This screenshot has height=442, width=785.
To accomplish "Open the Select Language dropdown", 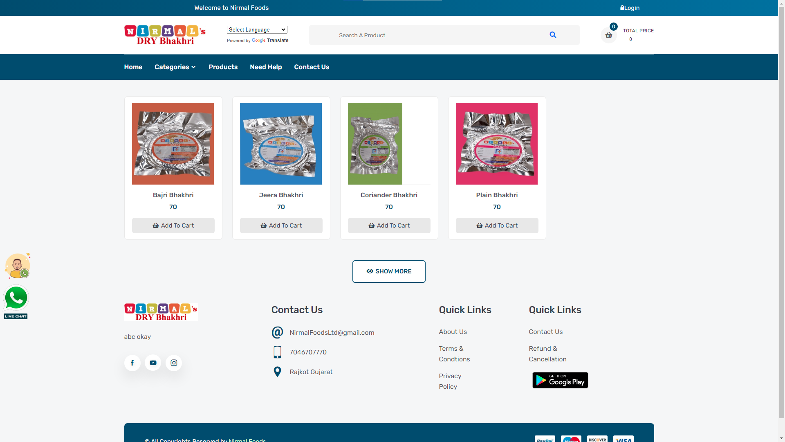I will 257,30.
